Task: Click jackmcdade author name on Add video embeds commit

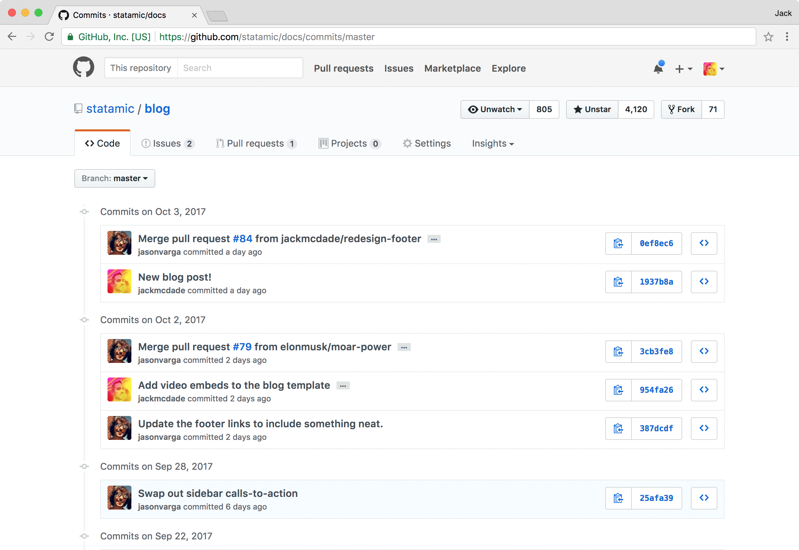Action: click(x=162, y=399)
